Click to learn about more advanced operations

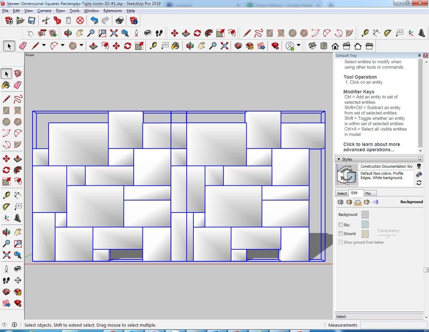click(x=371, y=147)
